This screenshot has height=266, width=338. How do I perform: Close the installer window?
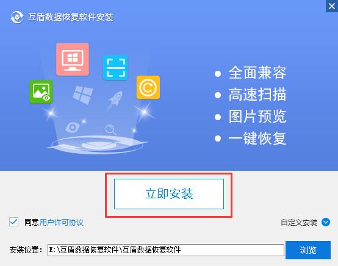click(332, 6)
